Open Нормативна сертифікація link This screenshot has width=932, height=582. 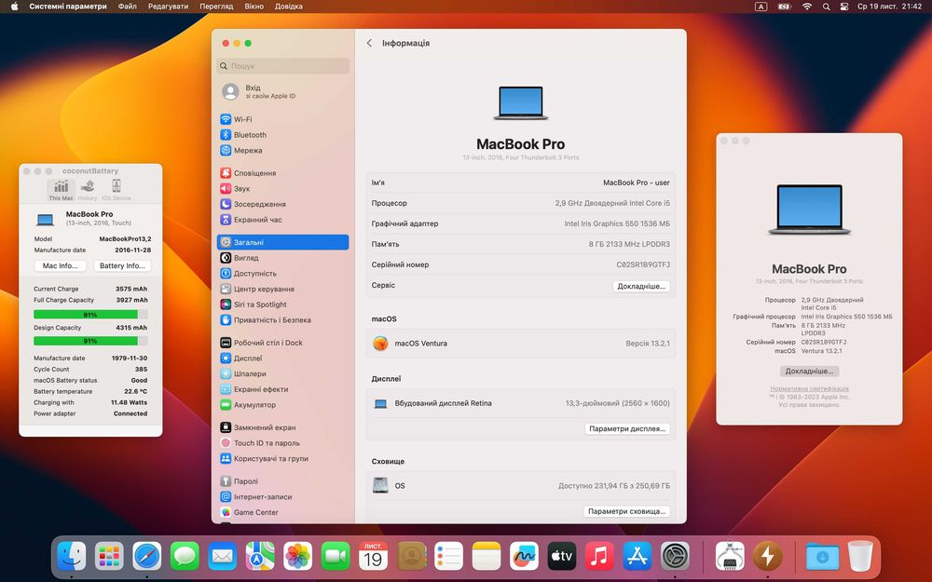point(809,389)
